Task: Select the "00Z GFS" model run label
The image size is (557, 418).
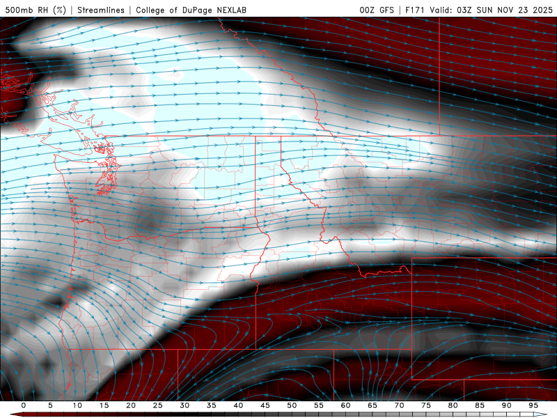Action: (x=377, y=10)
